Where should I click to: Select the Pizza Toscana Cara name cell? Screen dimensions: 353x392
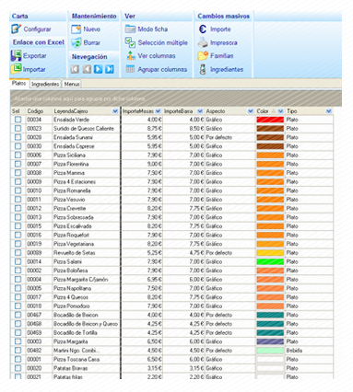[x=86, y=359]
